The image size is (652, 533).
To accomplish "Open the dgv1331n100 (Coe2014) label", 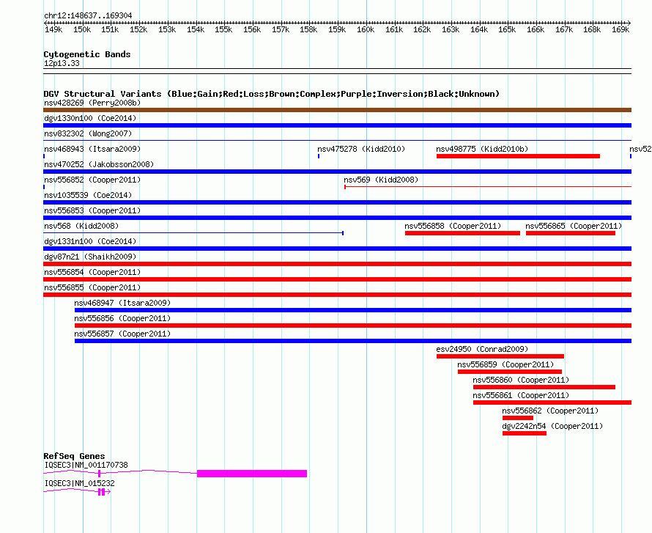I will click(90, 241).
